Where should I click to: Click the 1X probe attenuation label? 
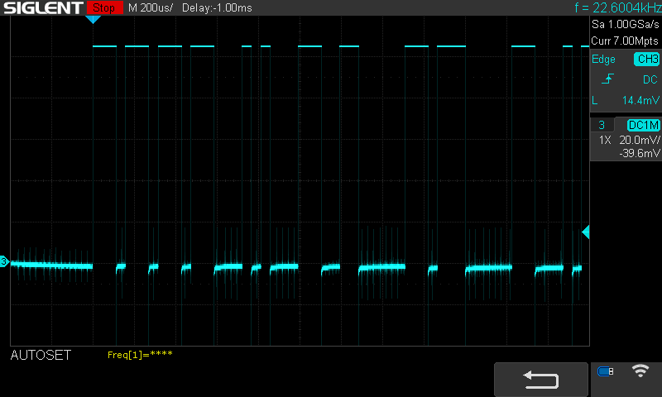[605, 140]
